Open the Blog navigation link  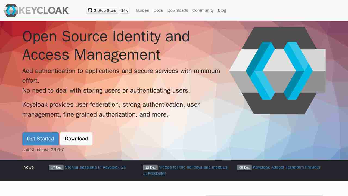[222, 10]
